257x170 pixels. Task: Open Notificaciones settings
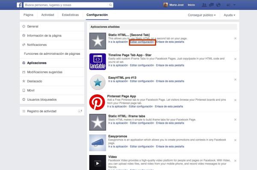[52, 45]
